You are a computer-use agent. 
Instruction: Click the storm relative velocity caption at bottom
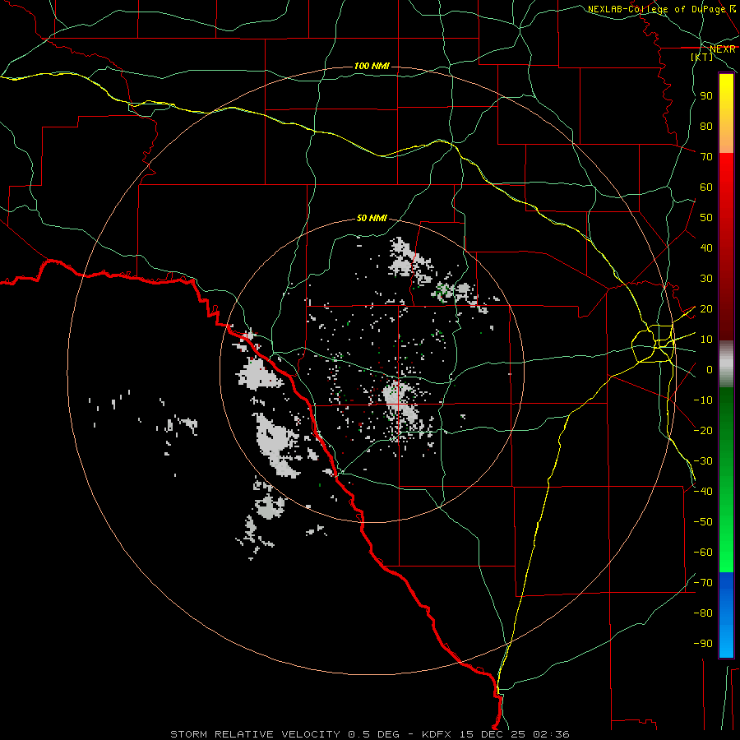(369, 734)
